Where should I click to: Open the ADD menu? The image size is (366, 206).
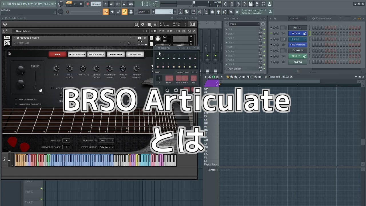(14, 4)
